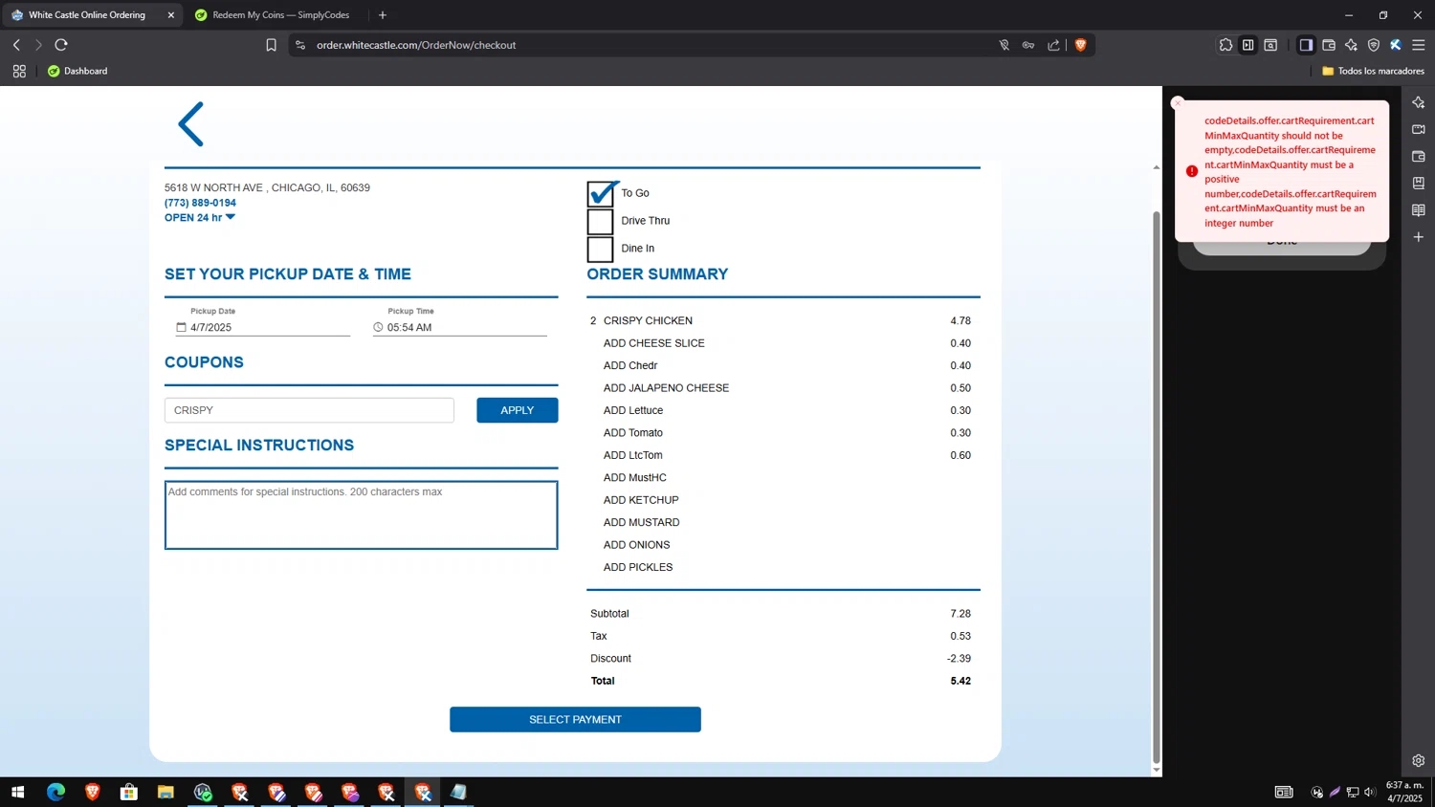The height and width of the screenshot is (807, 1435).
Task: Select the Discount amount -2.39
Action: pos(959,659)
